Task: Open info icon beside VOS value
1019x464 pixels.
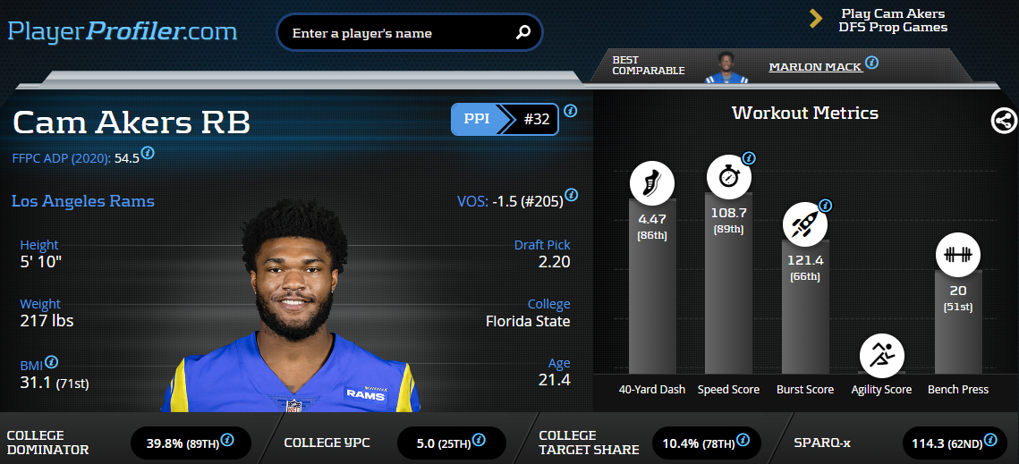Action: (x=572, y=194)
